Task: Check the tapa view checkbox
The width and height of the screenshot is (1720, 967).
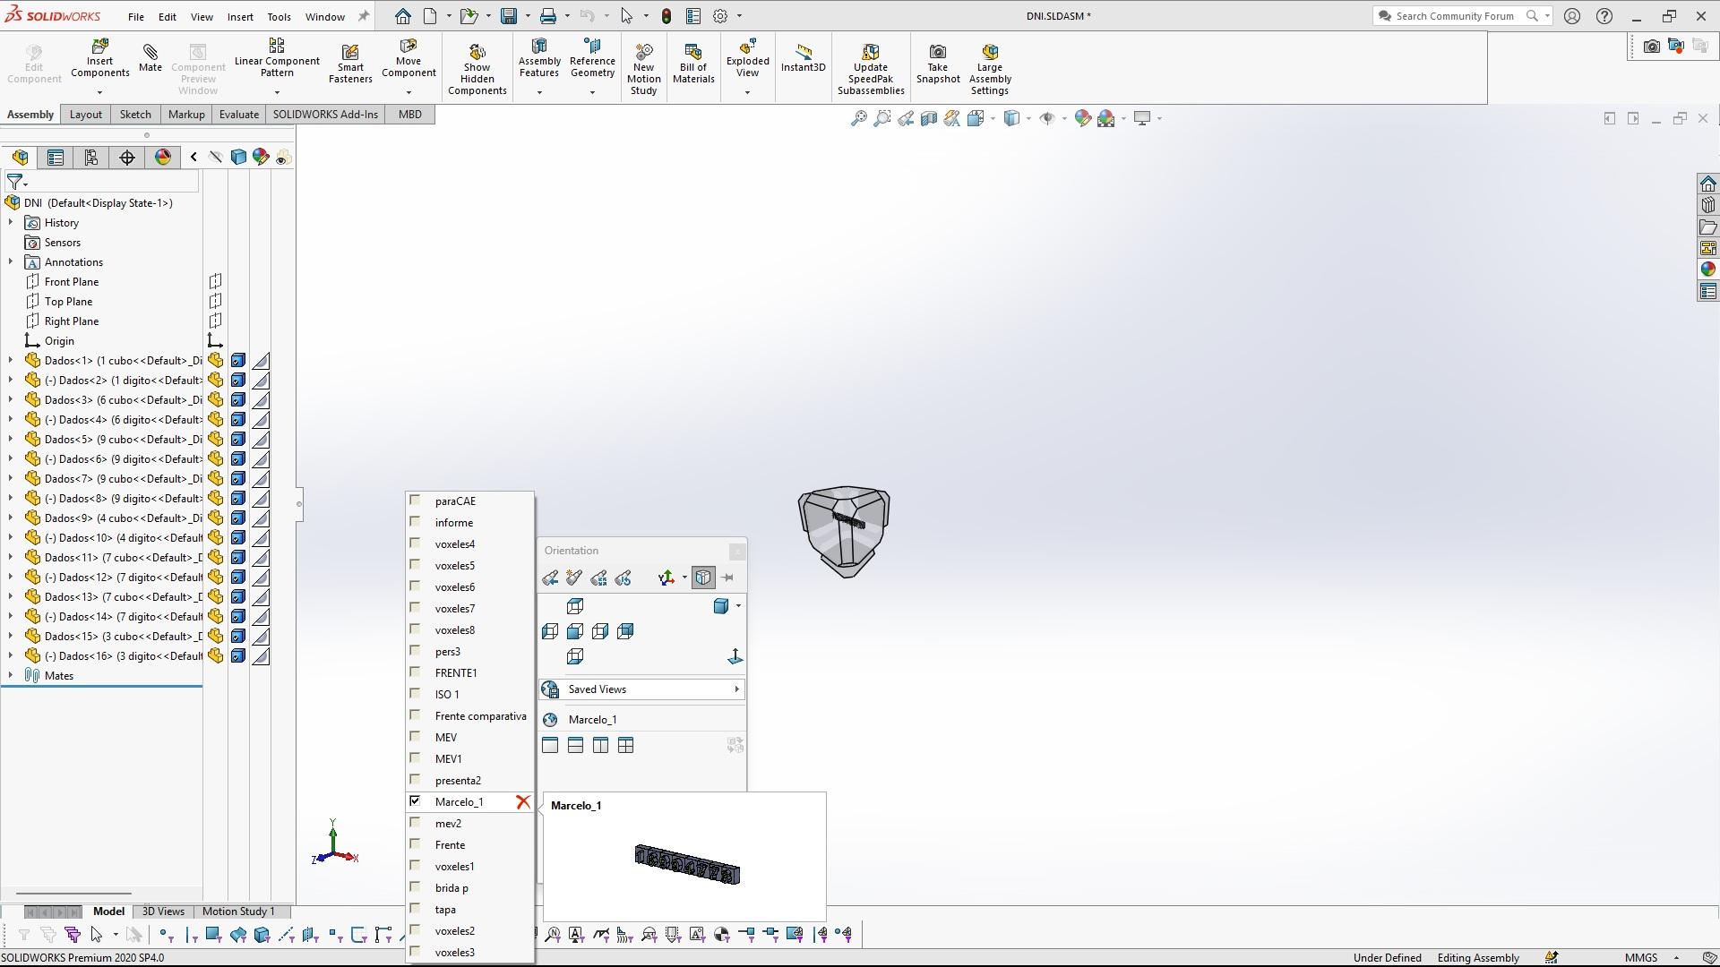Action: click(x=415, y=909)
